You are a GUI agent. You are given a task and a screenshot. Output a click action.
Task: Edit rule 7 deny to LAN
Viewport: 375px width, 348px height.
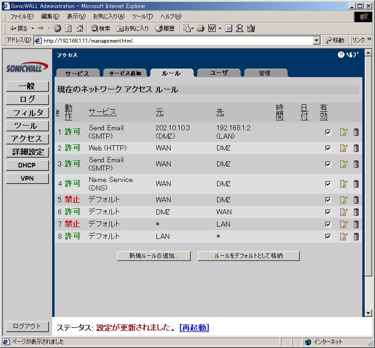click(x=344, y=224)
